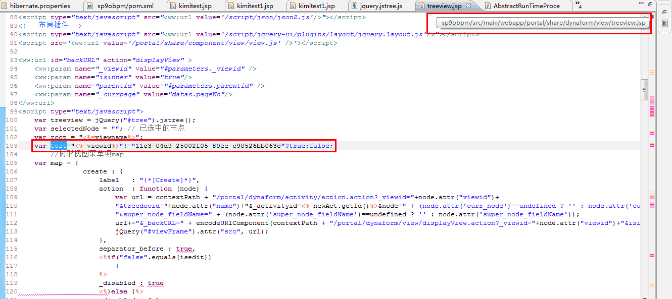Click the highlighted word test on line 103
This screenshot has height=299, width=672.
pyautogui.click(x=59, y=146)
